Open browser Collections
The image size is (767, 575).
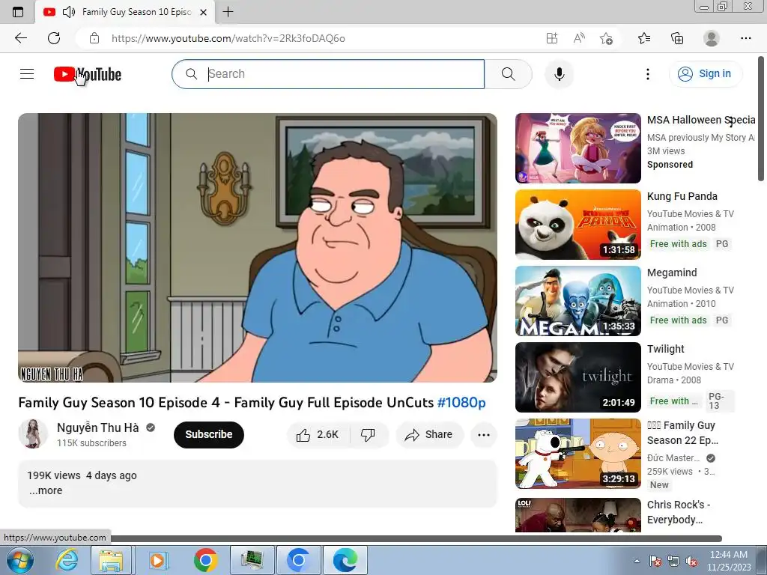[x=677, y=38]
